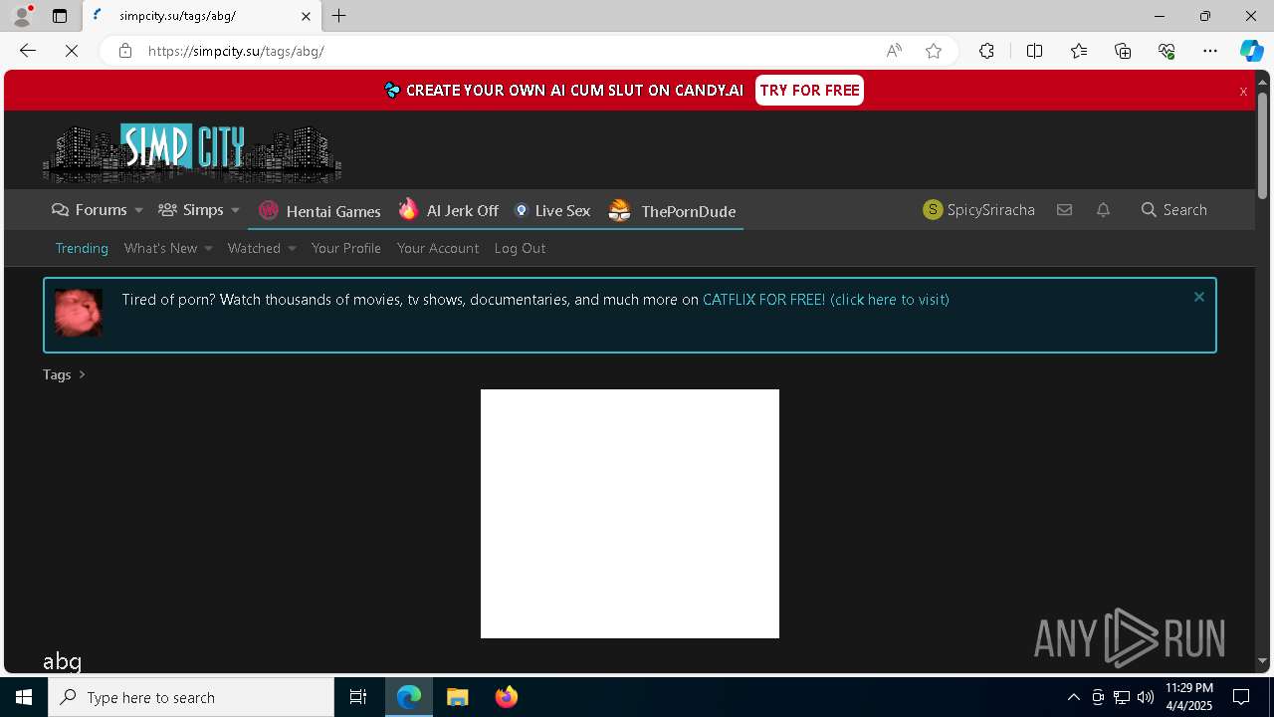
Task: Add page to favorites star icon
Action: point(934,51)
